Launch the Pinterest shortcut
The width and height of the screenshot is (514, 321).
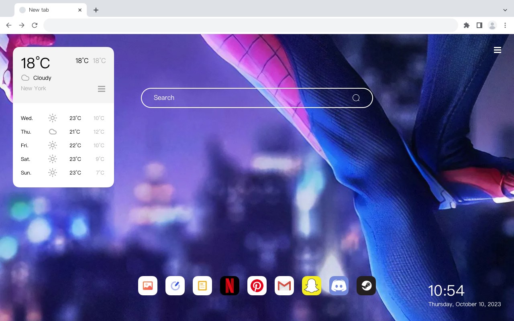tap(257, 286)
